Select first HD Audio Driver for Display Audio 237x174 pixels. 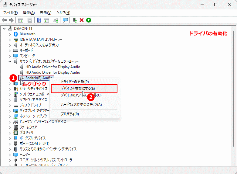point(53,67)
